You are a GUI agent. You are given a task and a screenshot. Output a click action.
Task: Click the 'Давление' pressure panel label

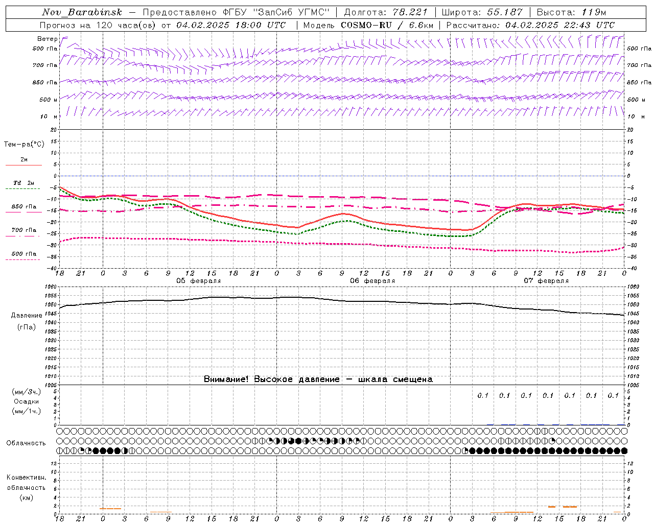pos(27,316)
